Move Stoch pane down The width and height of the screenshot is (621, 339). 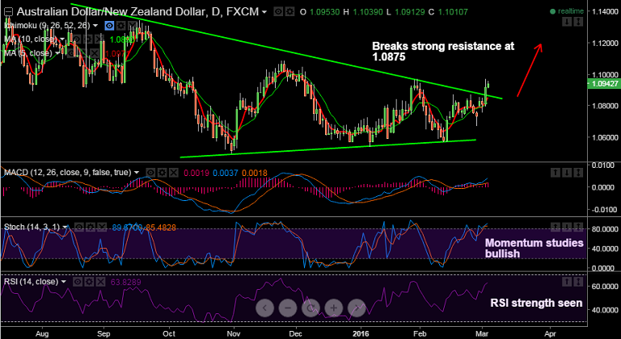(567, 227)
